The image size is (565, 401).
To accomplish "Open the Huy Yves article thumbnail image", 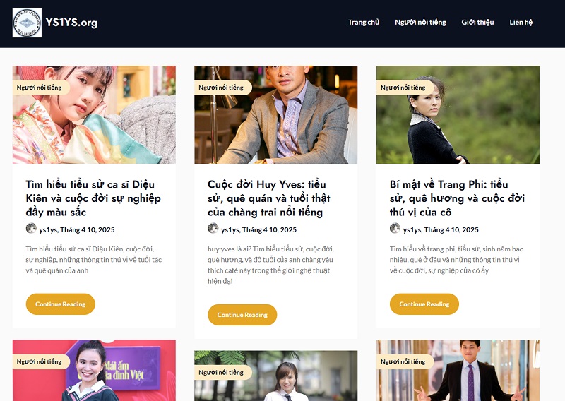I will [x=276, y=114].
